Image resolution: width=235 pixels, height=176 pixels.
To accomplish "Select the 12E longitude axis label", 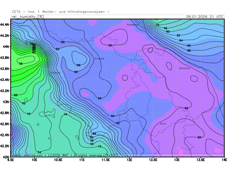I will [x=129, y=160].
